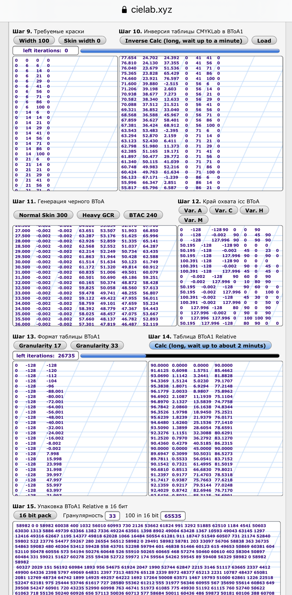
Task: Start Inverse Calc for BToA1 table
Action: point(184,41)
